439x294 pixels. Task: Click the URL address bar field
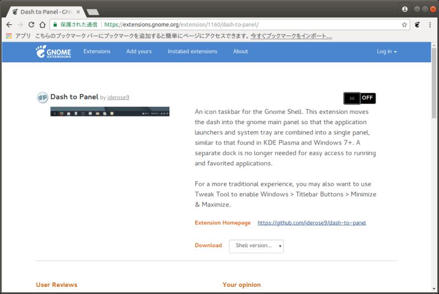[x=229, y=25]
